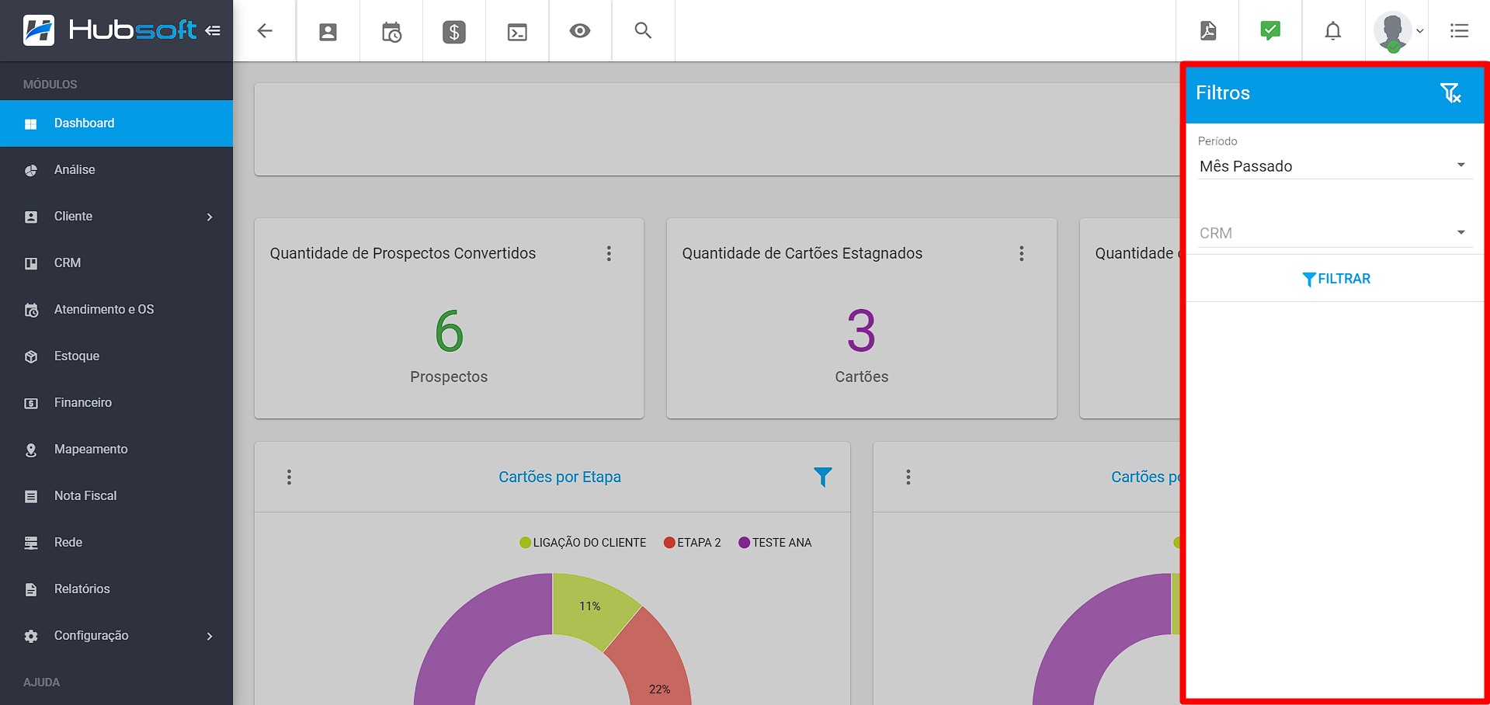Select the eye viewer icon in the toolbar
This screenshot has width=1490, height=705.
[579, 30]
